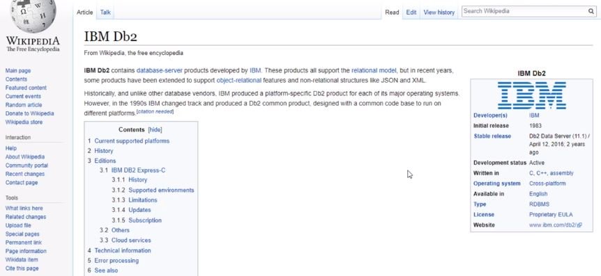This screenshot has height=276, width=601.
Task: Switch to the Article tab
Action: 84,13
